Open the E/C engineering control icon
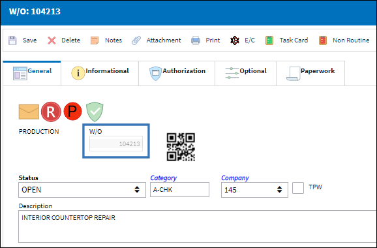377x248 pixels. (x=234, y=40)
